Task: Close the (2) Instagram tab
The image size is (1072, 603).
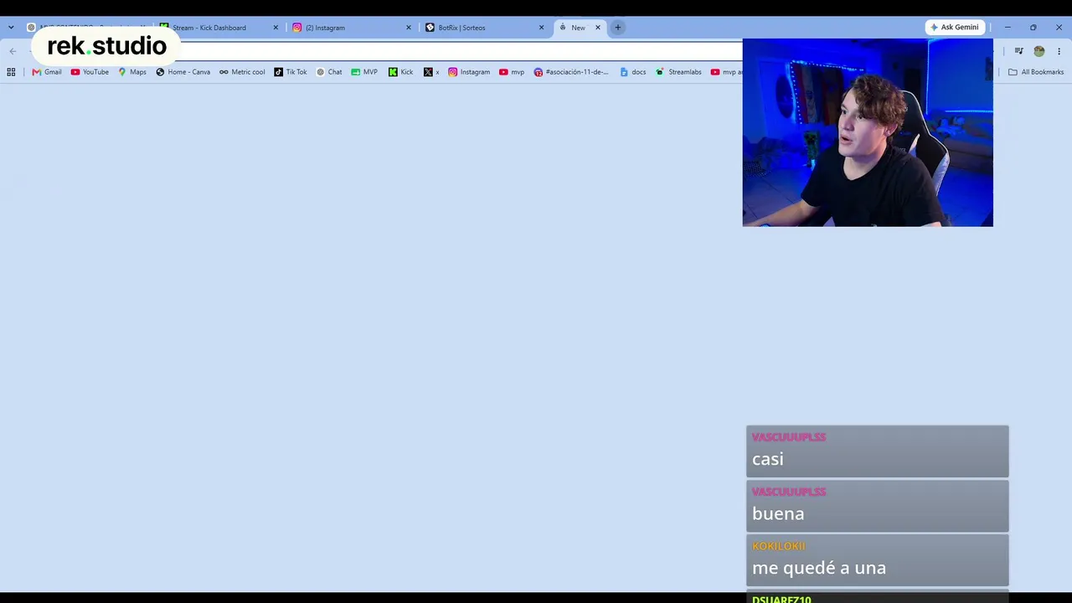Action: tap(409, 28)
